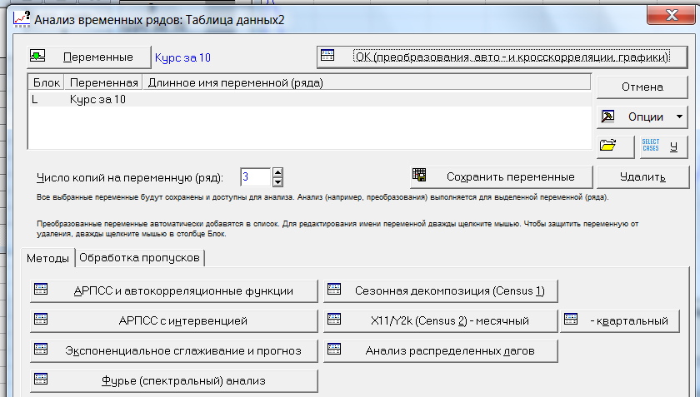Click Длинное имя переменной column header
The width and height of the screenshot is (700, 397).
click(x=367, y=82)
